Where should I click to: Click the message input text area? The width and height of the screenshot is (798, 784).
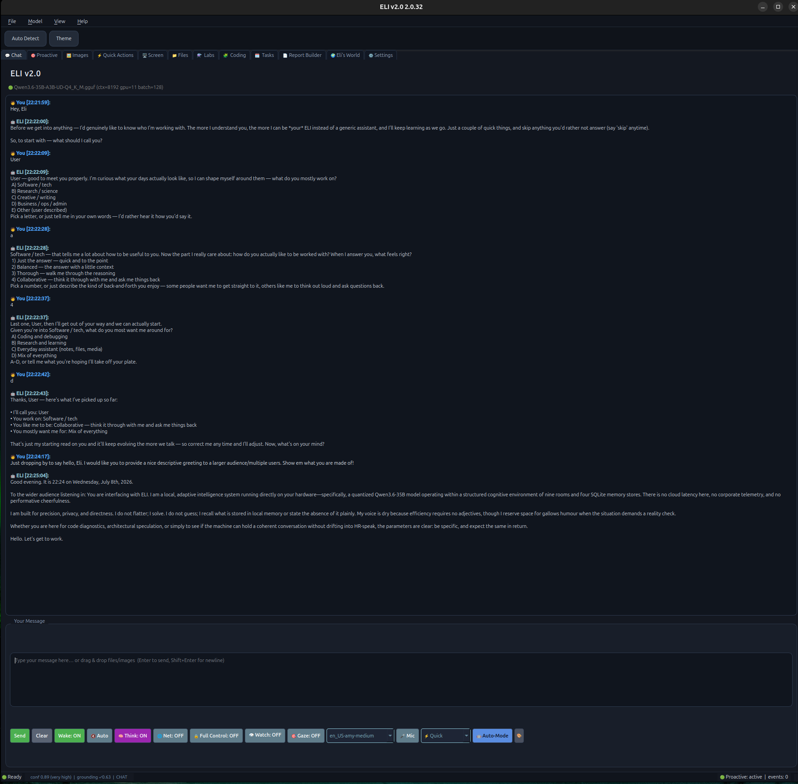401,679
